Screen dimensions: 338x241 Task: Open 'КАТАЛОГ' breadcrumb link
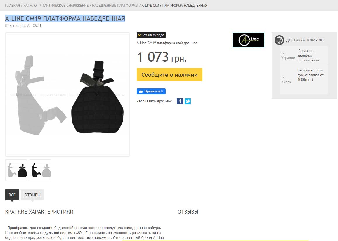(31, 5)
